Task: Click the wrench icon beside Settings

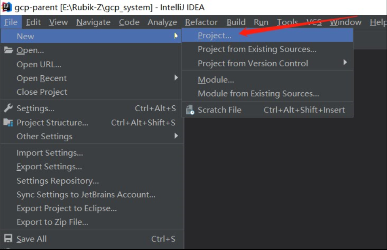Action: [8, 108]
